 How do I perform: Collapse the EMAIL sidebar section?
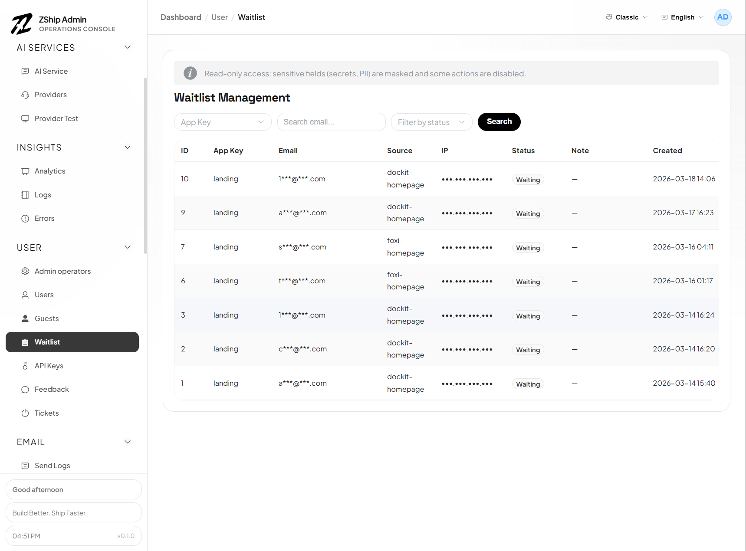pyautogui.click(x=128, y=442)
